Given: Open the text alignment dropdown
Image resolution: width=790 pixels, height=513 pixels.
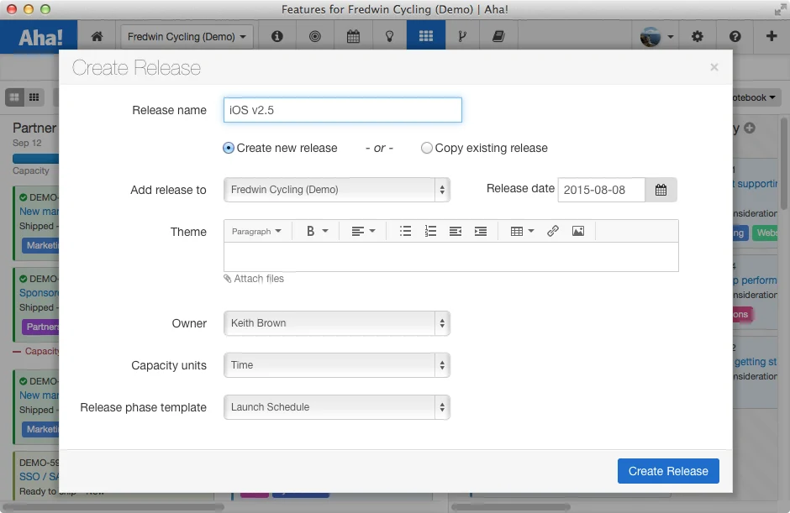Looking at the screenshot, I should coord(363,231).
